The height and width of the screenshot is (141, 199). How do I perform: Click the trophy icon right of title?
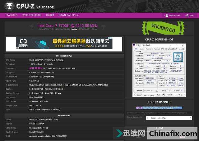coord(103,27)
